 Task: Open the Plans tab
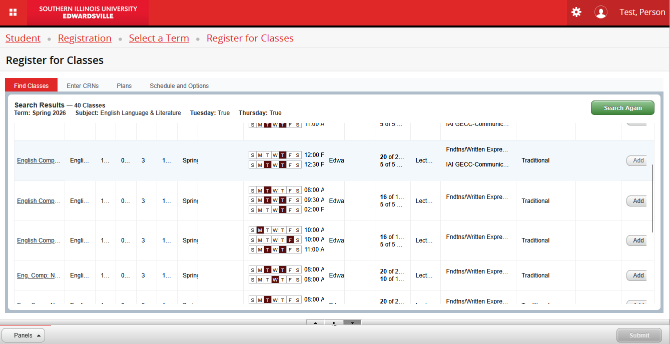pyautogui.click(x=124, y=85)
